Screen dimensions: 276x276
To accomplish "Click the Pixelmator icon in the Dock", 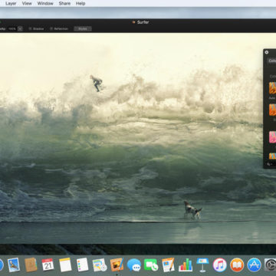I will coord(117,264).
